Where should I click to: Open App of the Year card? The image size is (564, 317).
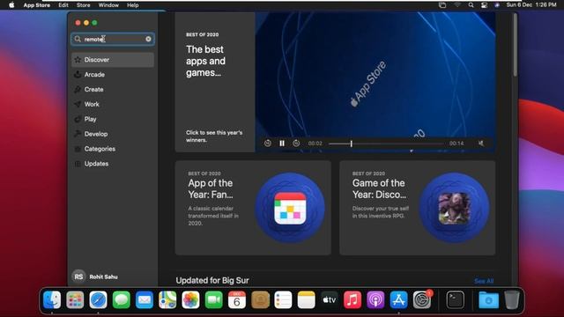click(x=253, y=208)
